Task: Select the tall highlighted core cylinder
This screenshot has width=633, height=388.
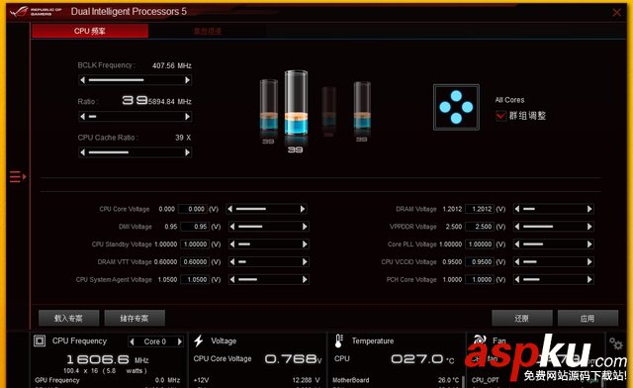Action: click(296, 104)
